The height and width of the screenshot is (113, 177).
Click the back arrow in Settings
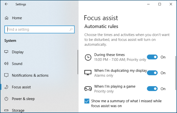click(6, 4)
